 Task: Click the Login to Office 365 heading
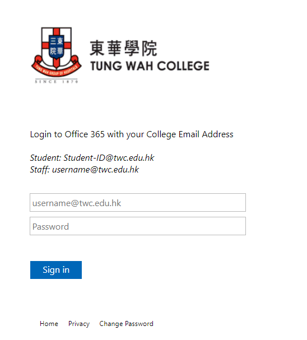click(132, 134)
